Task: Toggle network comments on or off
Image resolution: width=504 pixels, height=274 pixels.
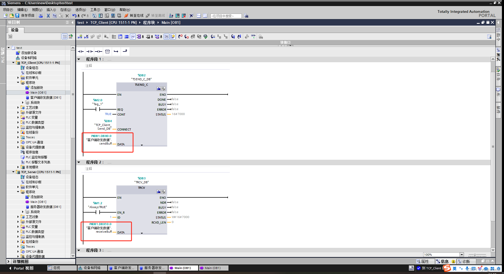Action: pos(167,37)
